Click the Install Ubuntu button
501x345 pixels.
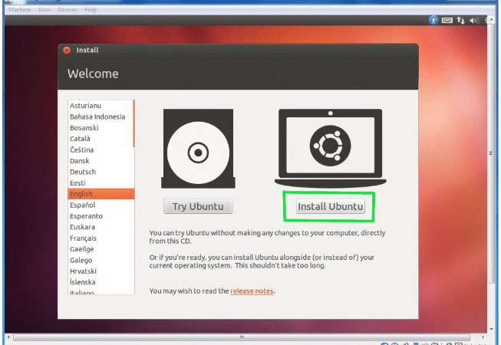click(331, 206)
